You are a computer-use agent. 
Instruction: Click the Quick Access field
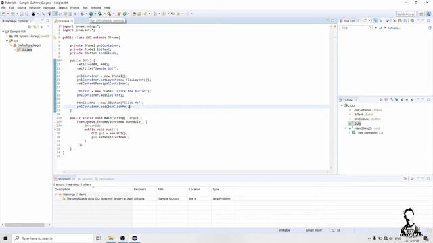[x=406, y=13]
